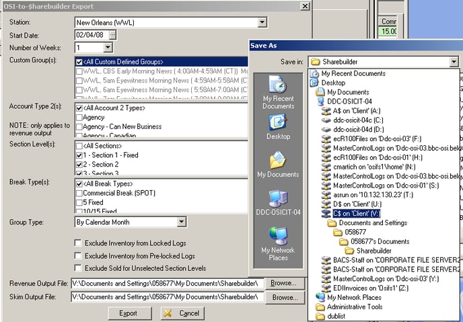
Task: Select DDC-OSICIT-04 computer in places bar
Action: [278, 202]
